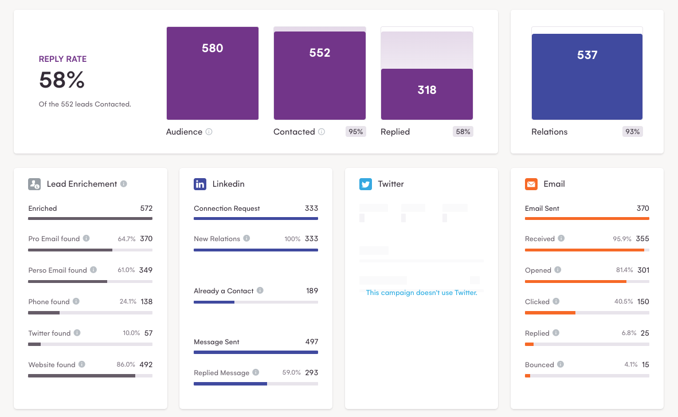Click the info icon beside New Relations
The height and width of the screenshot is (417, 678).
(x=247, y=238)
